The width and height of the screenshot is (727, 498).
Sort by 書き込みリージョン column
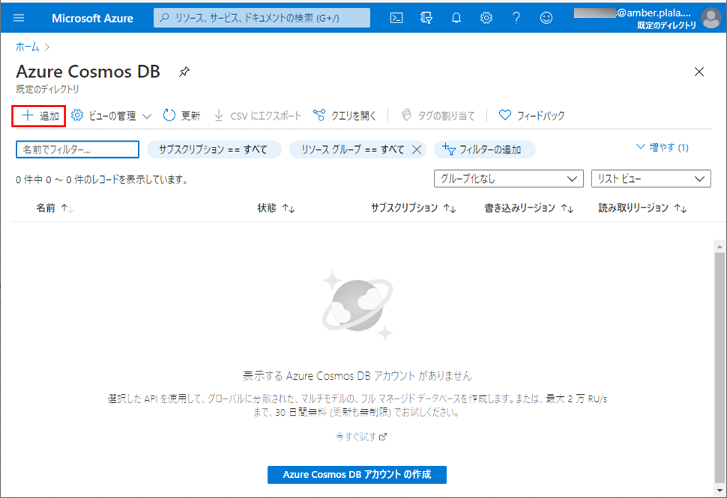(529, 208)
